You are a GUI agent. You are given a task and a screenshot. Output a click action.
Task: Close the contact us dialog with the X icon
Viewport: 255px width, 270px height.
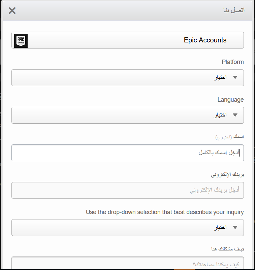(x=12, y=11)
